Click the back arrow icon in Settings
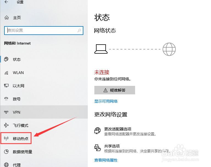Image resolution: width=211 pixels, height=167 pixels. [6, 2]
